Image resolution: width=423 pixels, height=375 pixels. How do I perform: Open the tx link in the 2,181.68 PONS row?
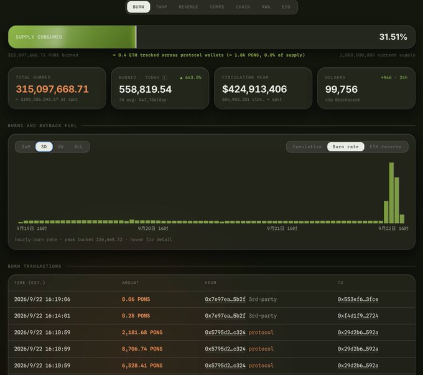click(358, 332)
